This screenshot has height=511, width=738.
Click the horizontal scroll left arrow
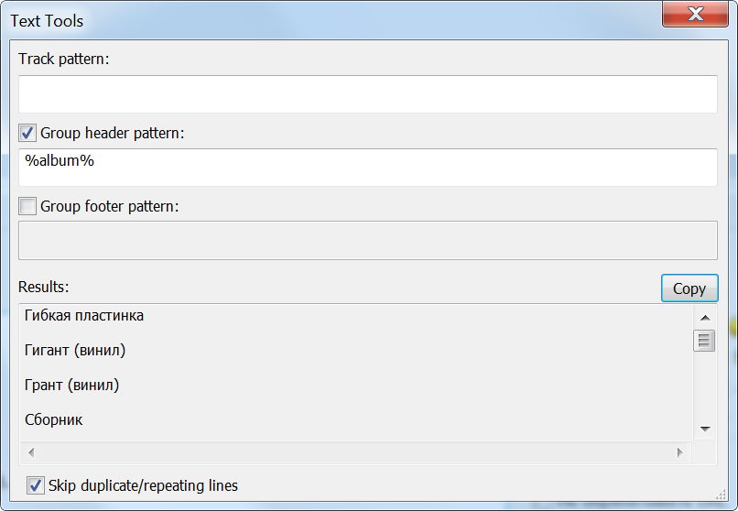(x=30, y=452)
